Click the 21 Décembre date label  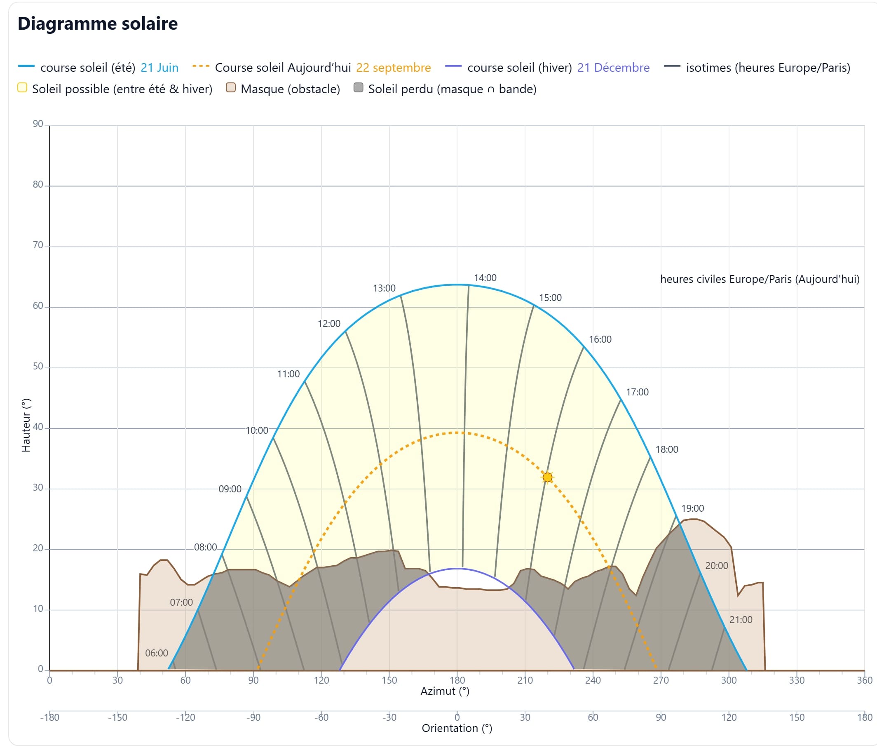point(613,68)
